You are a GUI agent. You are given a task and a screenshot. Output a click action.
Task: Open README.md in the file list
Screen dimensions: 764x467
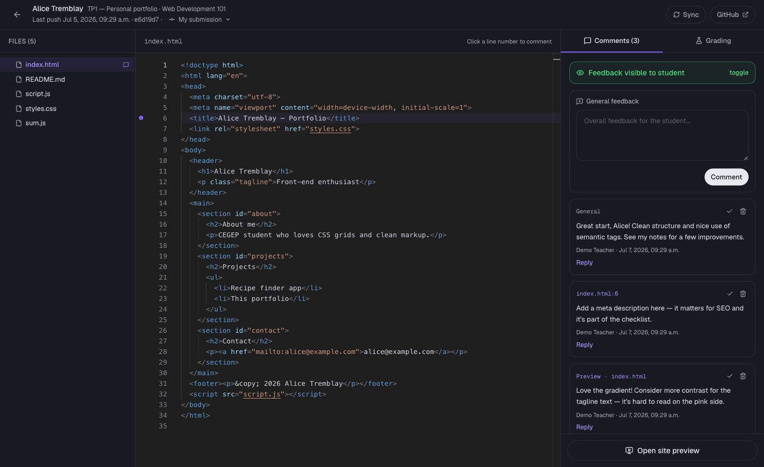67,79
